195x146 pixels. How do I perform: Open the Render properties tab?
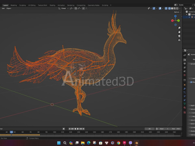pyautogui.click(x=184, y=60)
